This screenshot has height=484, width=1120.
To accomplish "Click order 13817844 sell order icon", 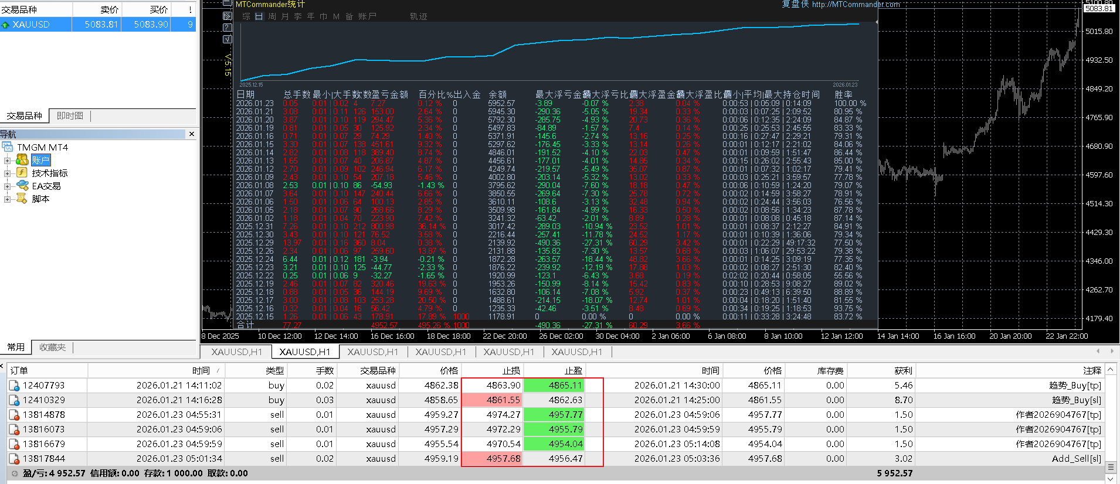I will [14, 459].
